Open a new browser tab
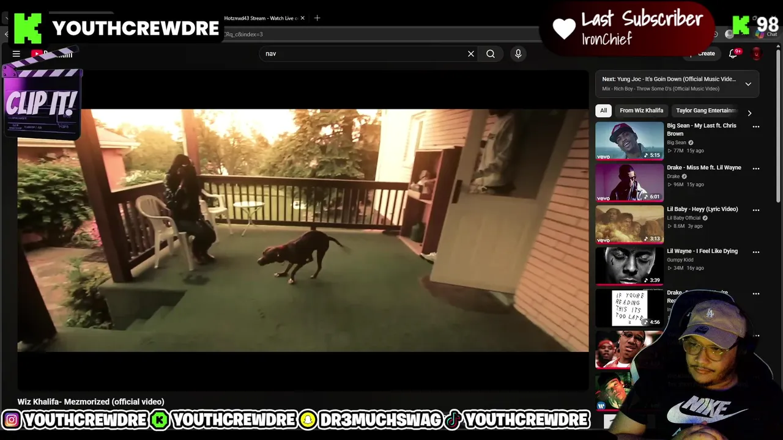This screenshot has height=440, width=783. pyautogui.click(x=317, y=18)
